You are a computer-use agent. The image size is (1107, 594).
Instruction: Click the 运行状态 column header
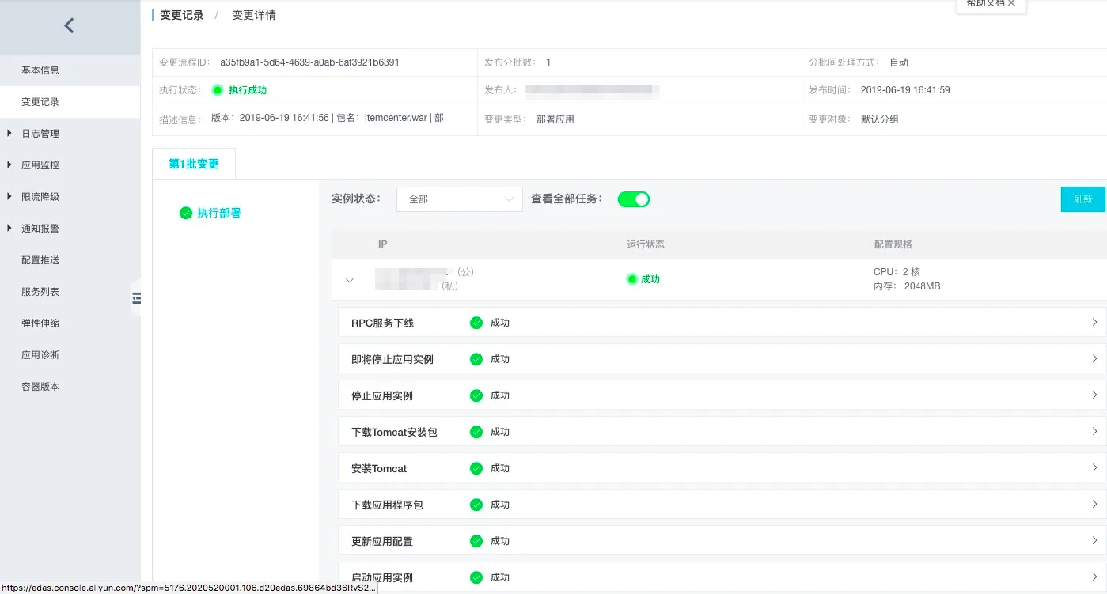646,244
